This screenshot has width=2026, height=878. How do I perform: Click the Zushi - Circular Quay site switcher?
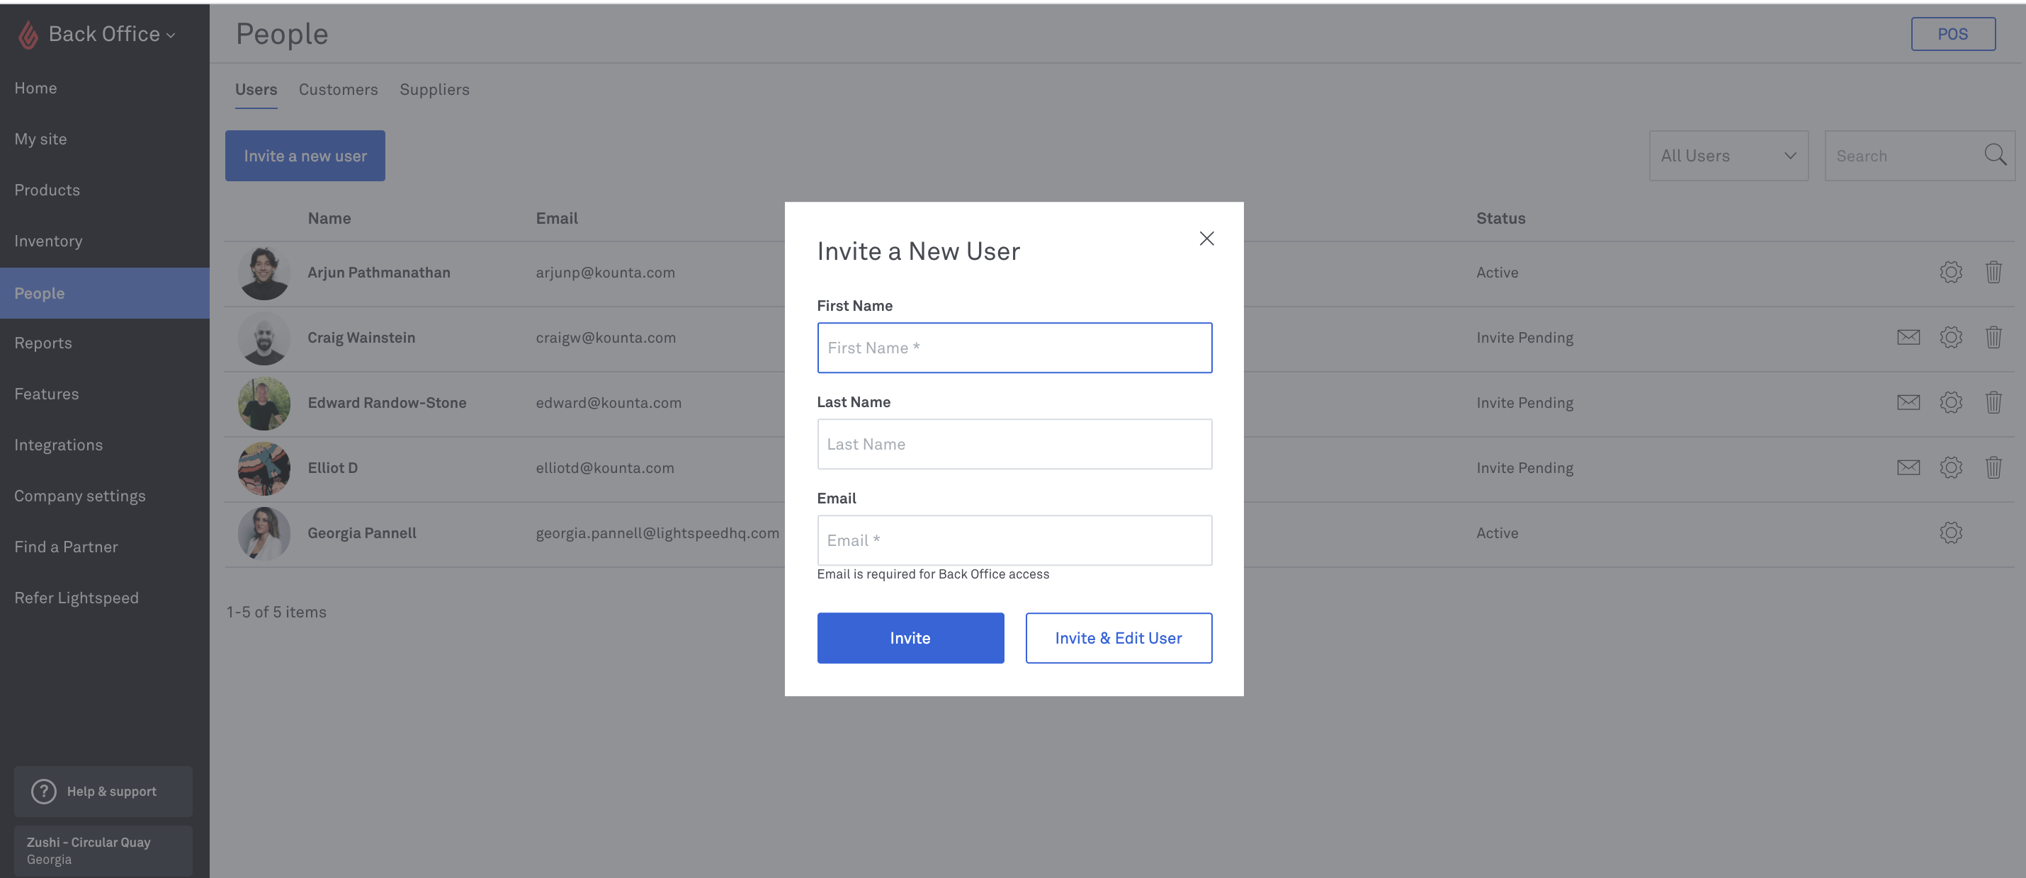tap(103, 851)
